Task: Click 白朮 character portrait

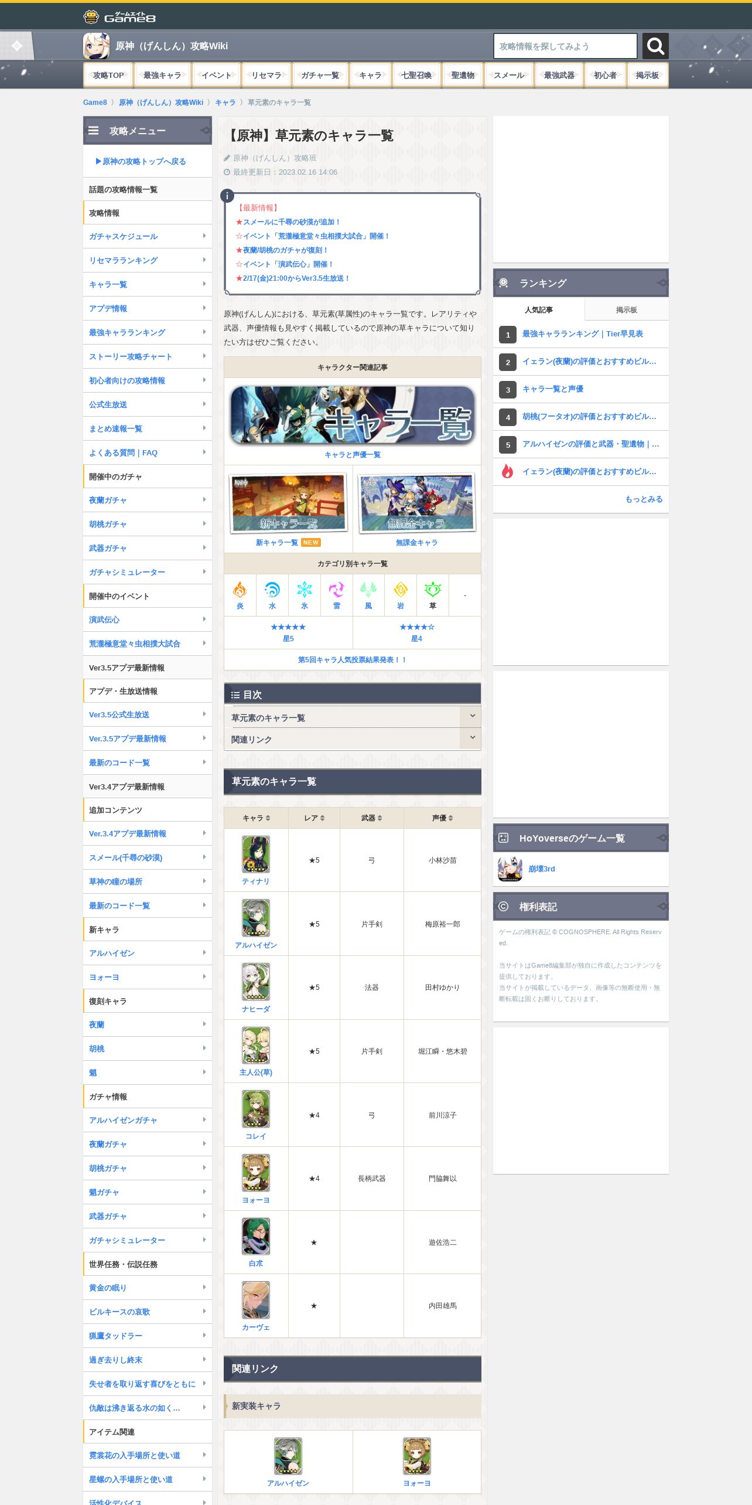Action: [x=256, y=1236]
